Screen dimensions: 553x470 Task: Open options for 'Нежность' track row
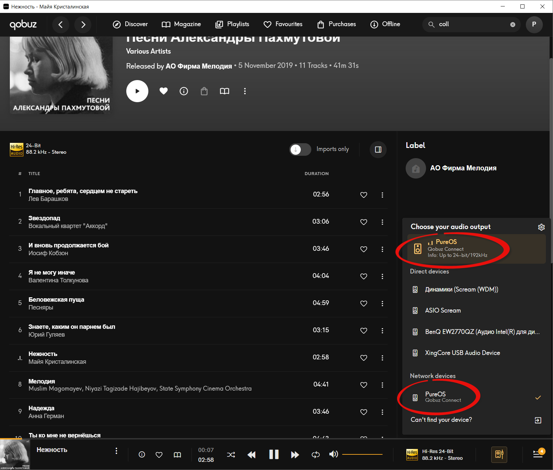[382, 358]
